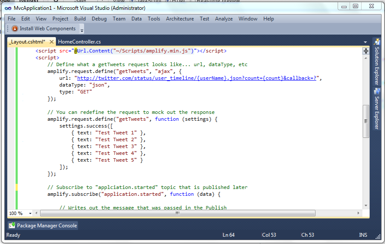
Task: Click the window resize grip in status bar
Action: coord(378,237)
